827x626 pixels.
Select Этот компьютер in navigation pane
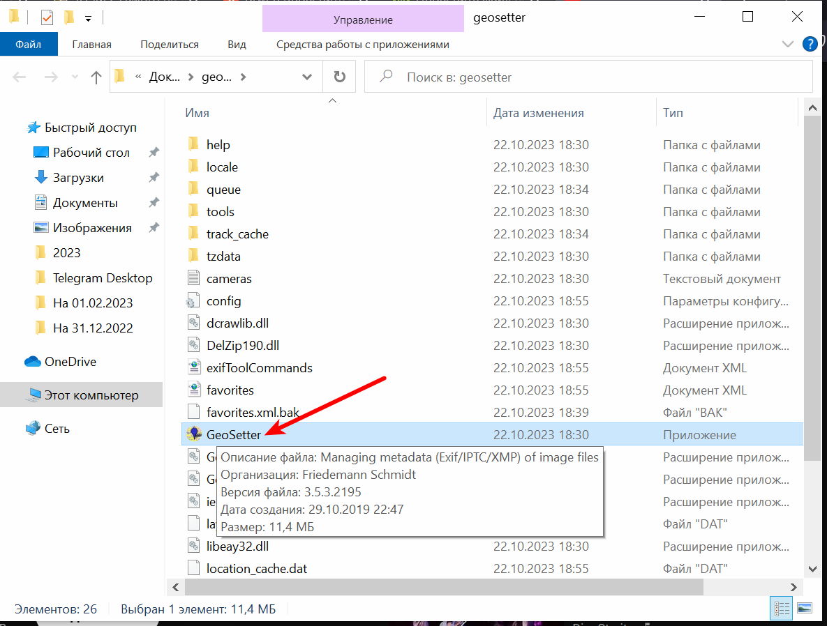click(x=81, y=395)
